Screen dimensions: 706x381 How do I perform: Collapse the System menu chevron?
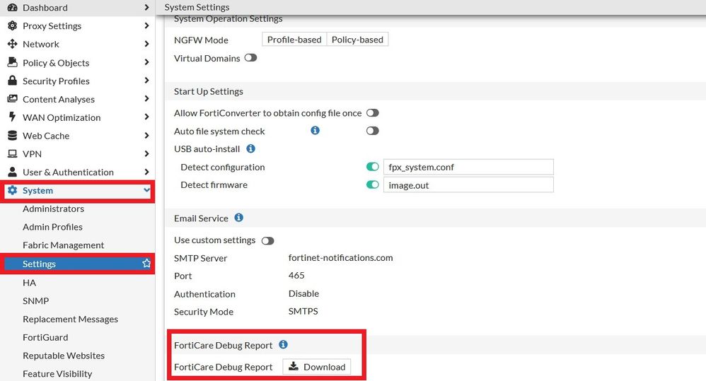tap(146, 190)
